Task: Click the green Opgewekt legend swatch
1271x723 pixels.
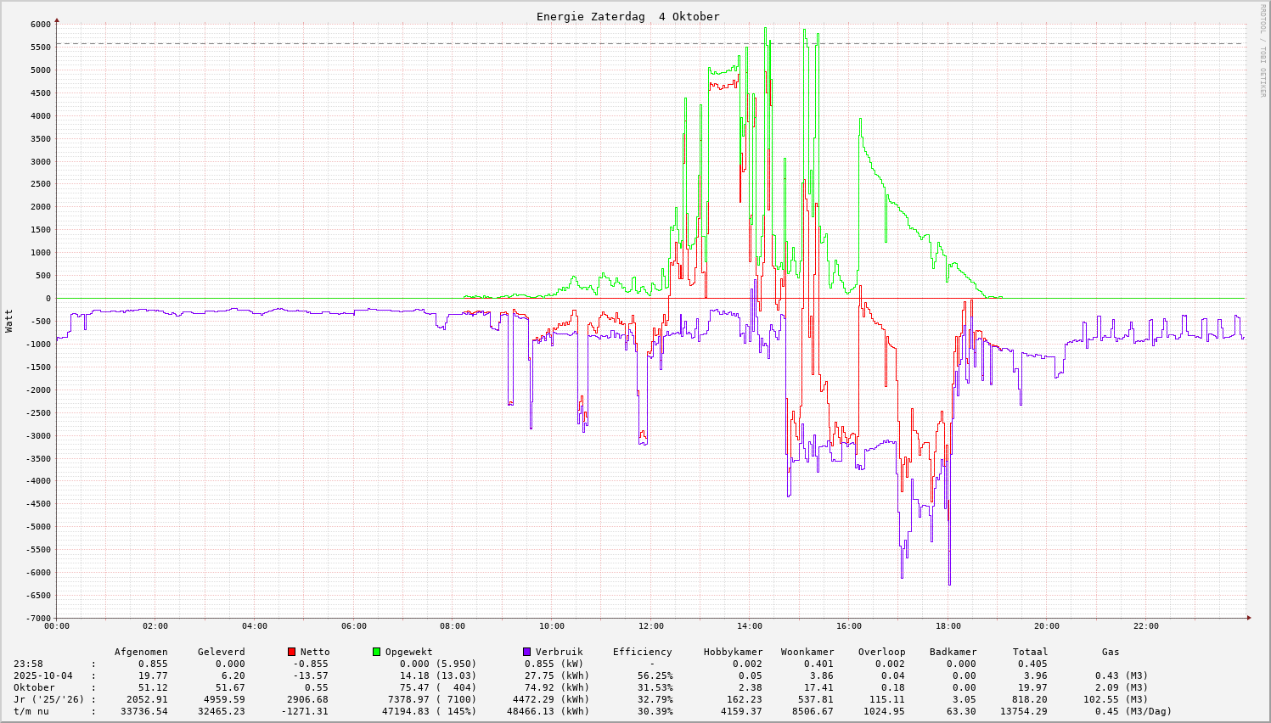Action: (x=376, y=652)
